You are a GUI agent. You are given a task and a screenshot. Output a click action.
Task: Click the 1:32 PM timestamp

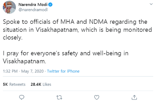point(10,71)
